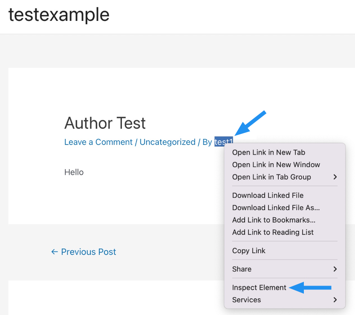This screenshot has height=315, width=355.
Task: Select Add Link to Reading List
Action: click(273, 232)
